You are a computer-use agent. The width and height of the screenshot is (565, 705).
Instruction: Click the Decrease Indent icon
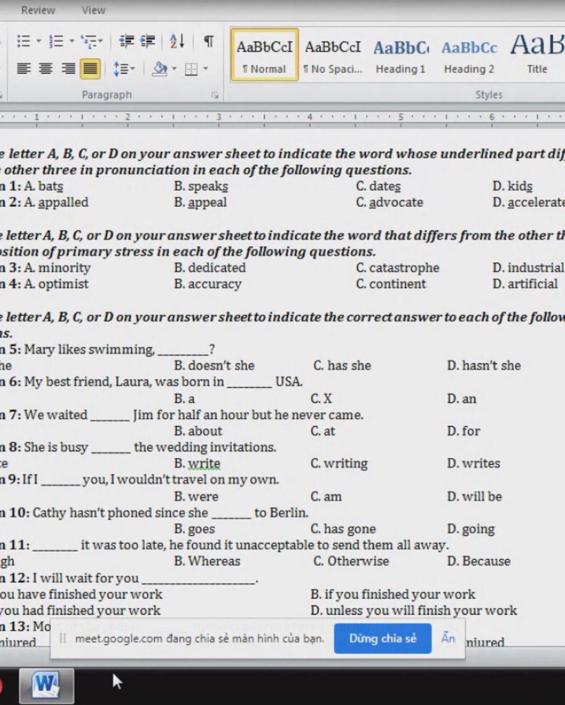coord(127,41)
